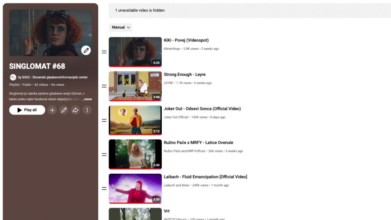Expand description with ...more
Viewport: 391px width, 220px height.
coord(87,99)
